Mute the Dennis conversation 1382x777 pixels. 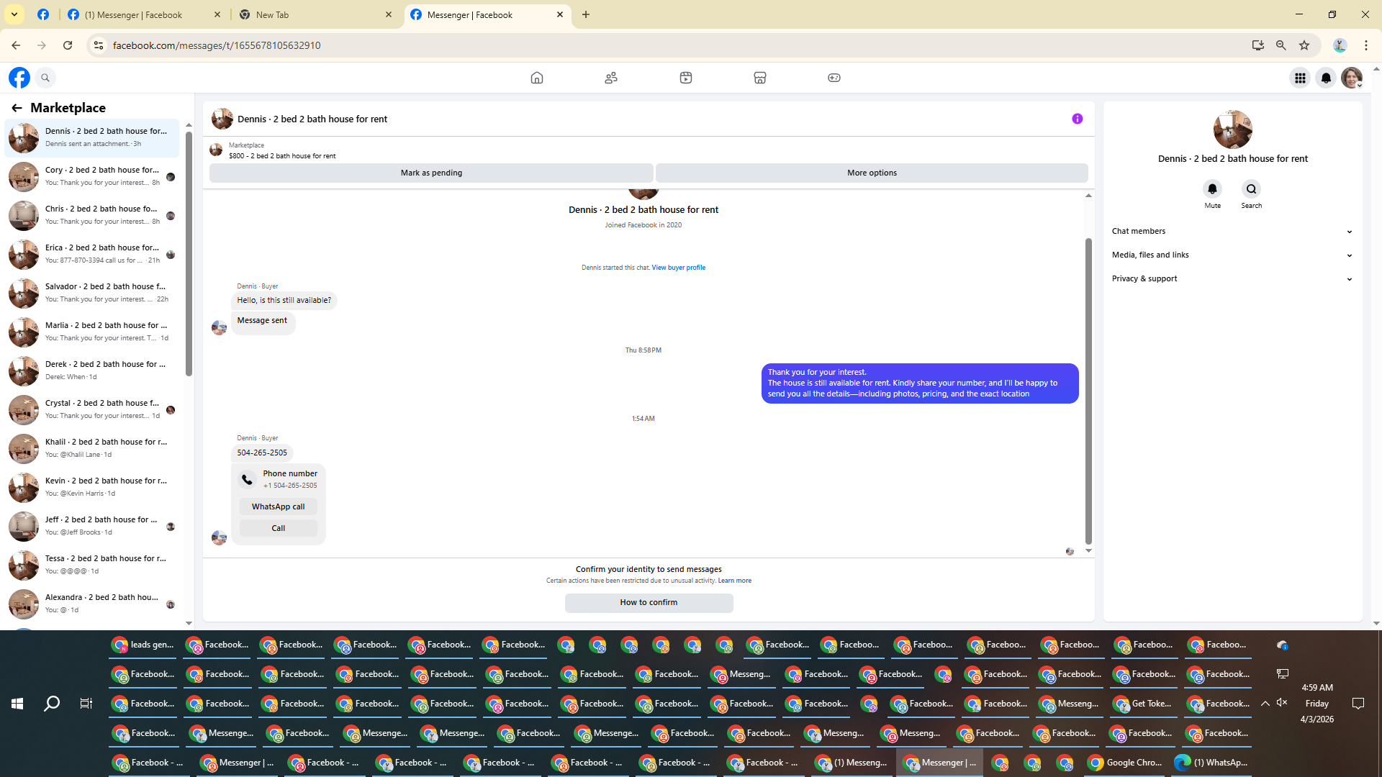1212,189
